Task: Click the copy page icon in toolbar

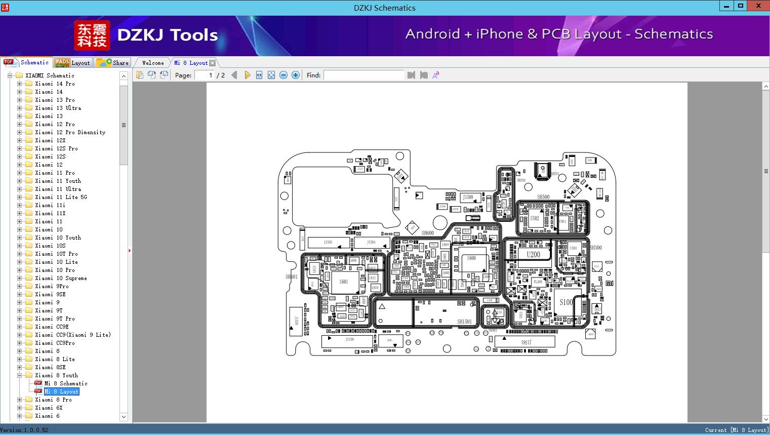Action: (140, 75)
